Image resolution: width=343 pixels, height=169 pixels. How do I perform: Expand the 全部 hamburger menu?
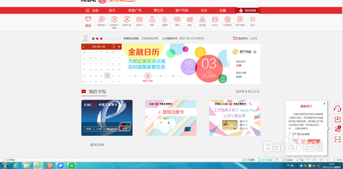(x=87, y=11)
